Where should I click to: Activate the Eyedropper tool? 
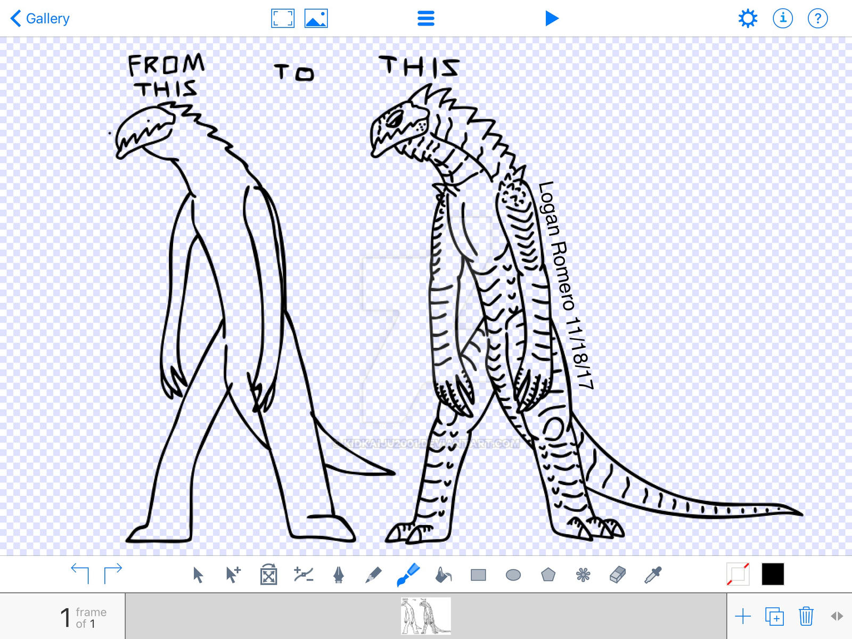tap(651, 575)
